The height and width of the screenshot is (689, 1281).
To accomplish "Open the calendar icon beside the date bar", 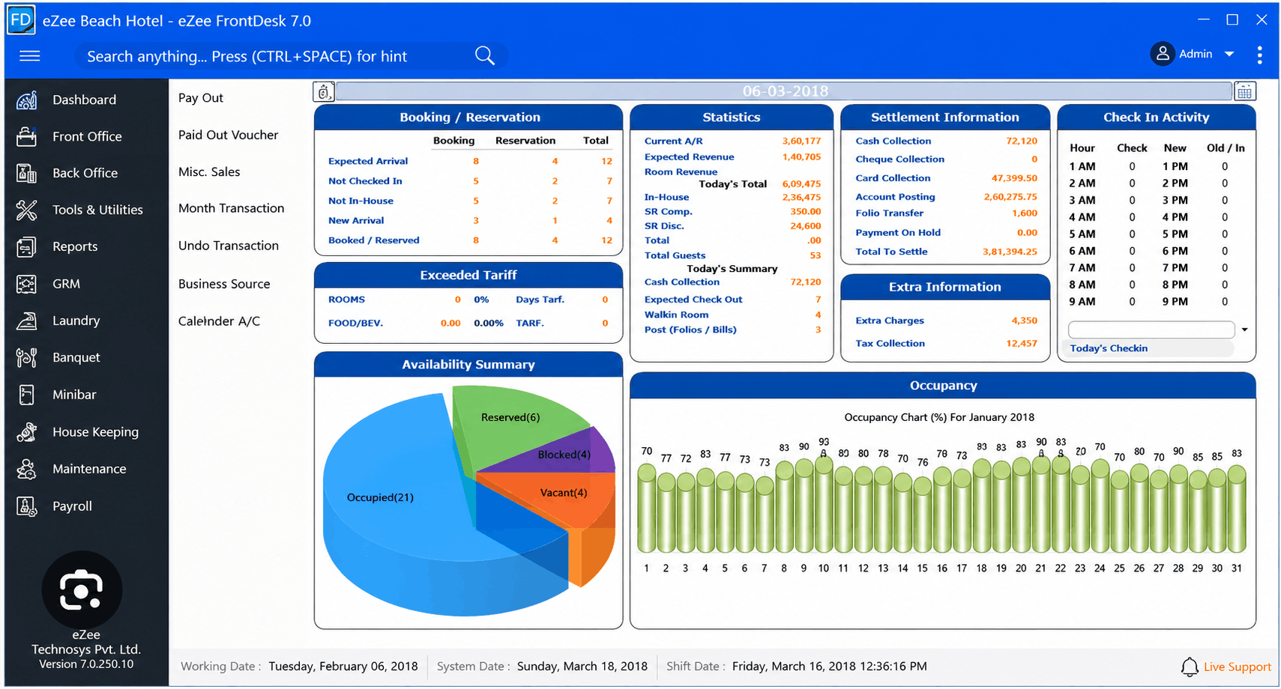I will (x=1244, y=91).
